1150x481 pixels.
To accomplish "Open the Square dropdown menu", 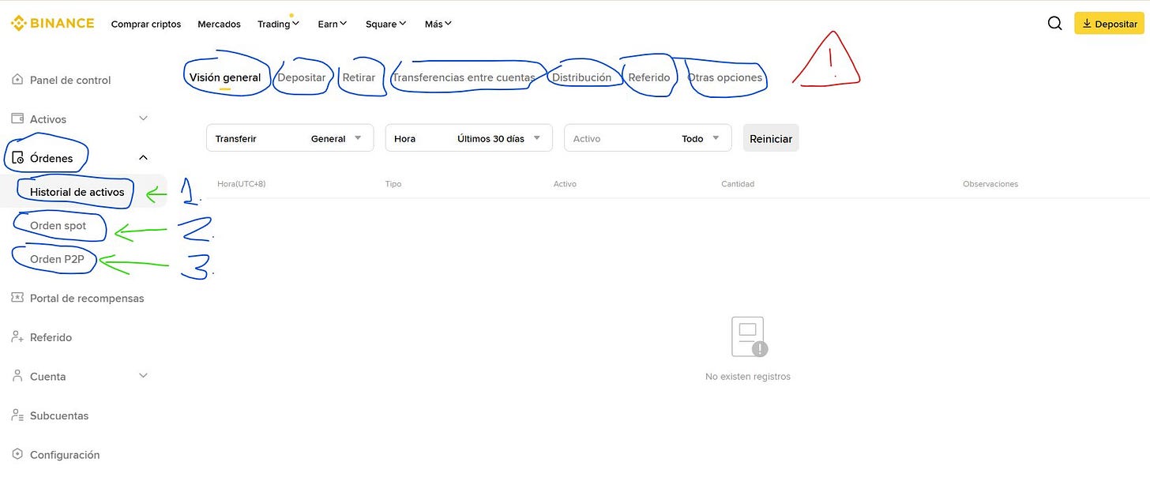I will (x=385, y=24).
